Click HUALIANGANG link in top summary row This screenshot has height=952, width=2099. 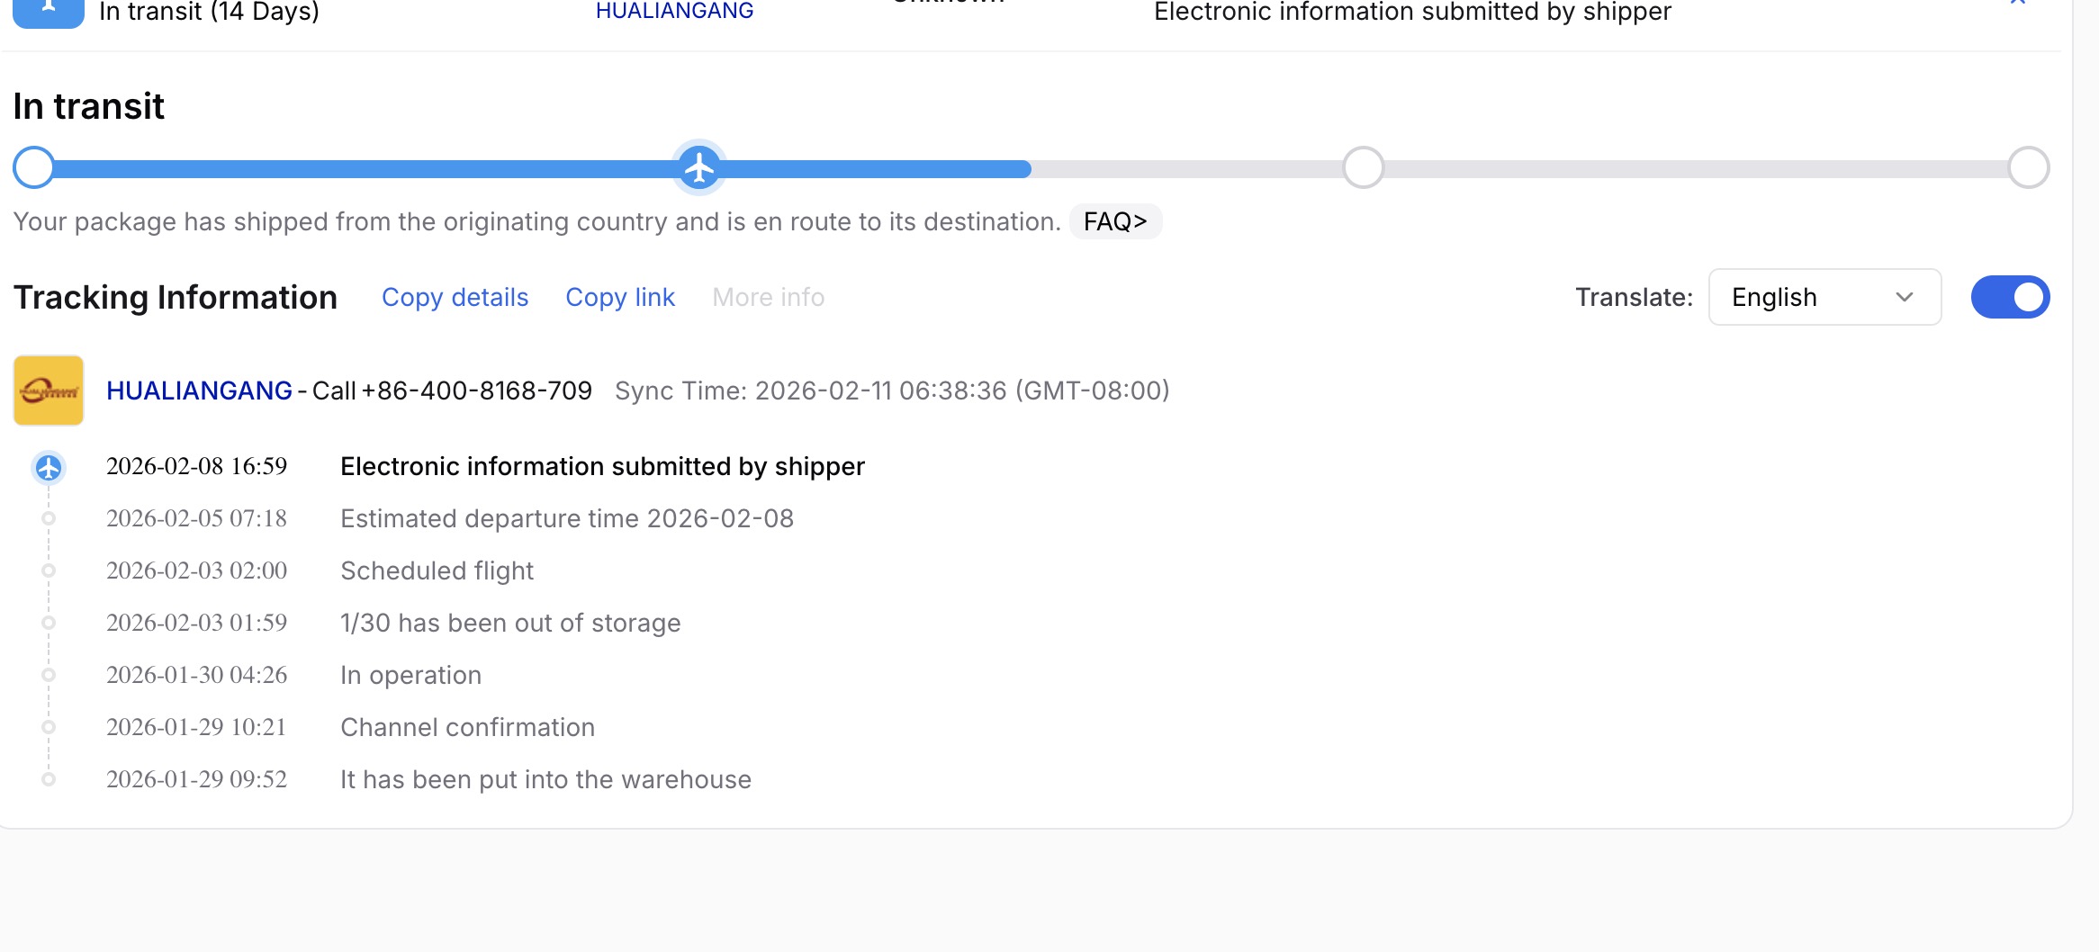674,10
